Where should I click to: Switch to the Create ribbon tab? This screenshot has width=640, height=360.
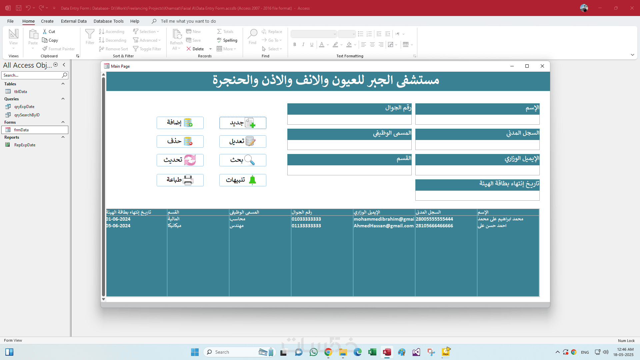point(47,21)
